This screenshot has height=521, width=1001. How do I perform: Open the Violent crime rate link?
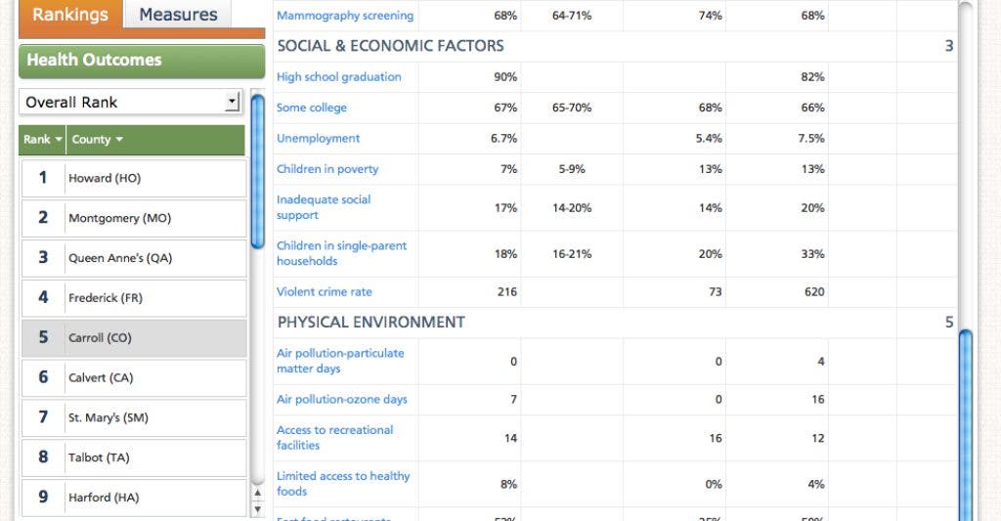point(325,292)
